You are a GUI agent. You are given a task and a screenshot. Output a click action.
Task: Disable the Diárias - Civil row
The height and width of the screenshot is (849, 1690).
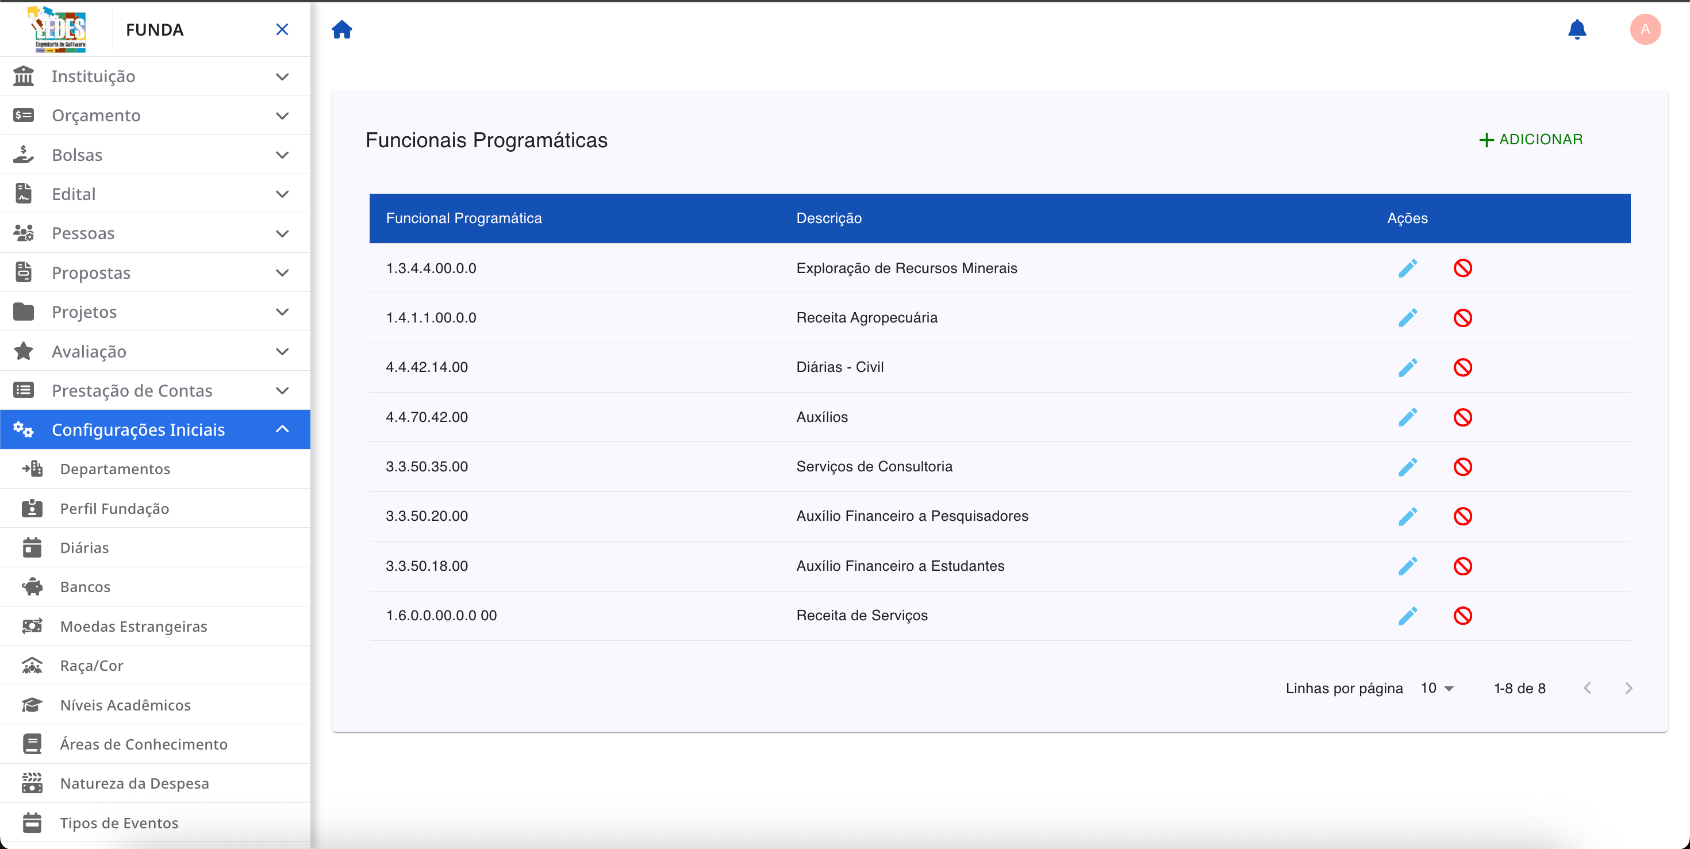click(1462, 367)
